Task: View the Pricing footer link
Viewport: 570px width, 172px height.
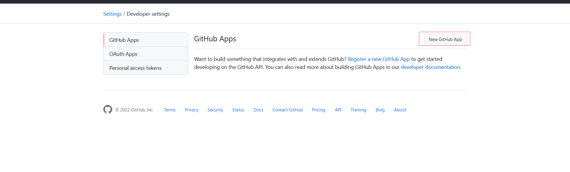Action: coord(319,110)
